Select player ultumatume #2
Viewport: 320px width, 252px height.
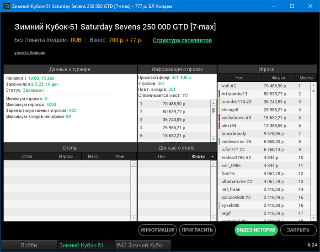(264, 181)
